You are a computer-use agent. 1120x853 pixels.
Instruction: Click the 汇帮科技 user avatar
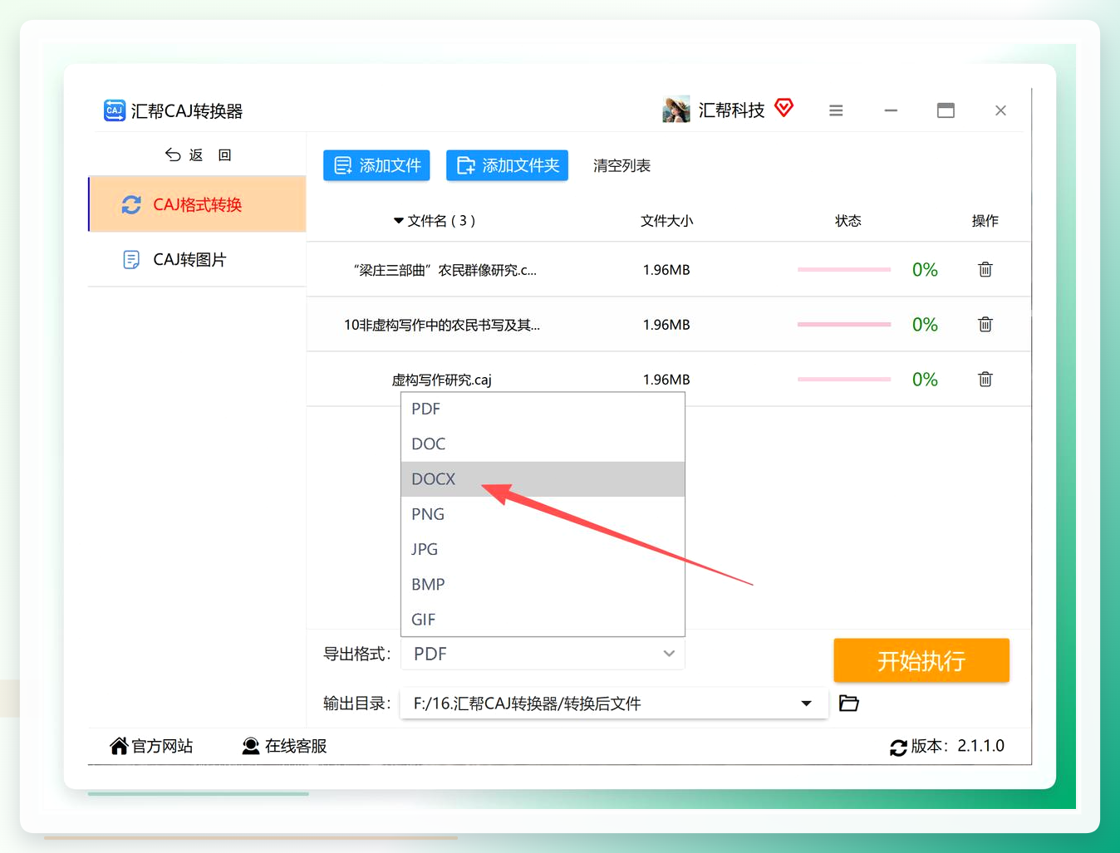(676, 110)
